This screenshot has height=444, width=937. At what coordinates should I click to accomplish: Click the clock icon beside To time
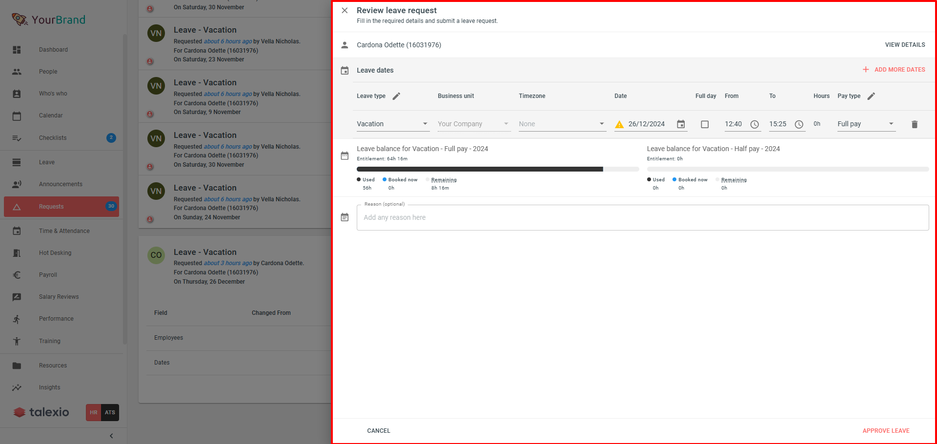799,124
